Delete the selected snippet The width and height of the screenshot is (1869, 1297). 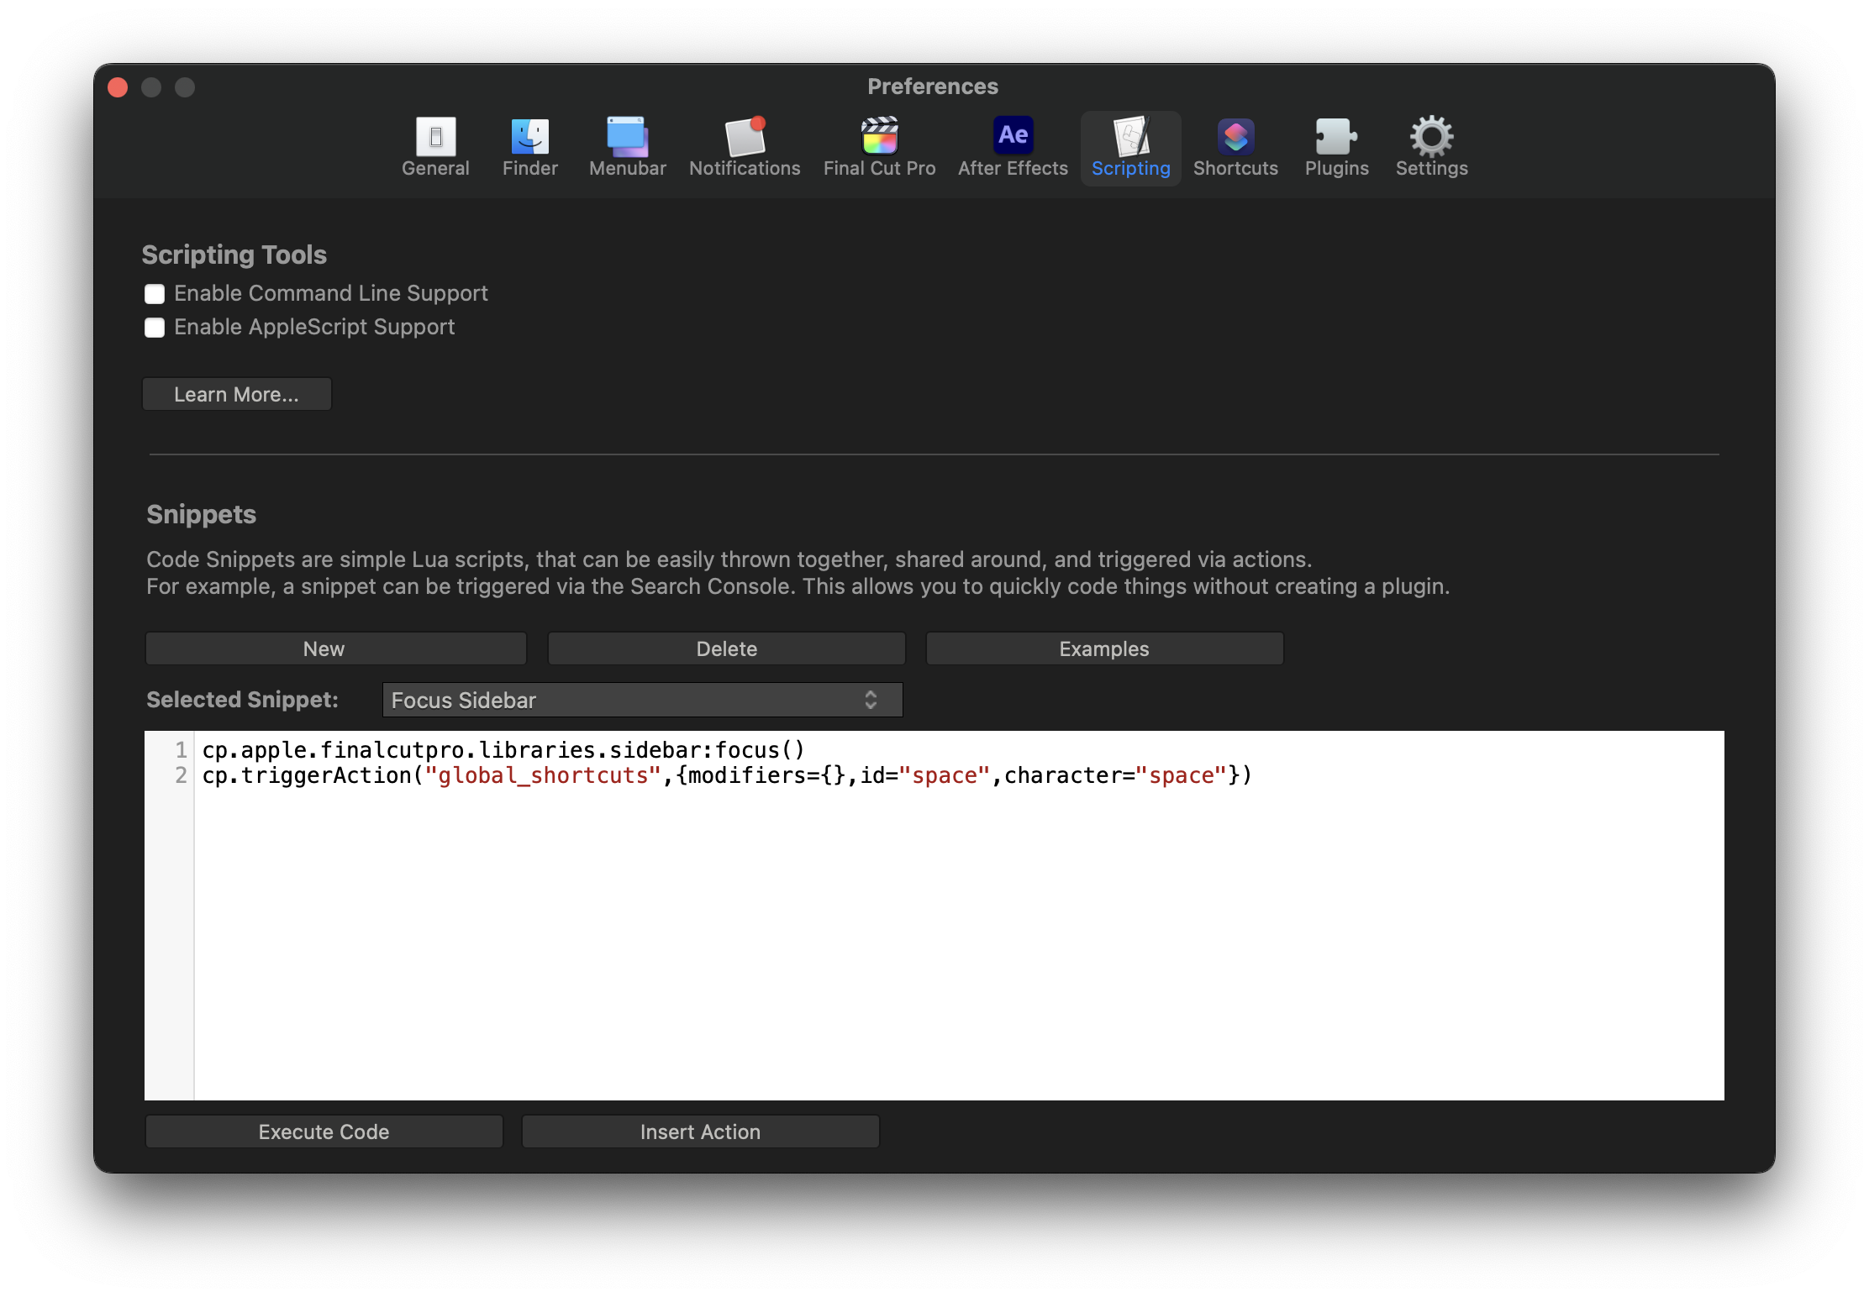tap(726, 648)
